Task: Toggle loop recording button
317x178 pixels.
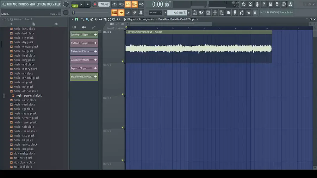Action: (141, 4)
